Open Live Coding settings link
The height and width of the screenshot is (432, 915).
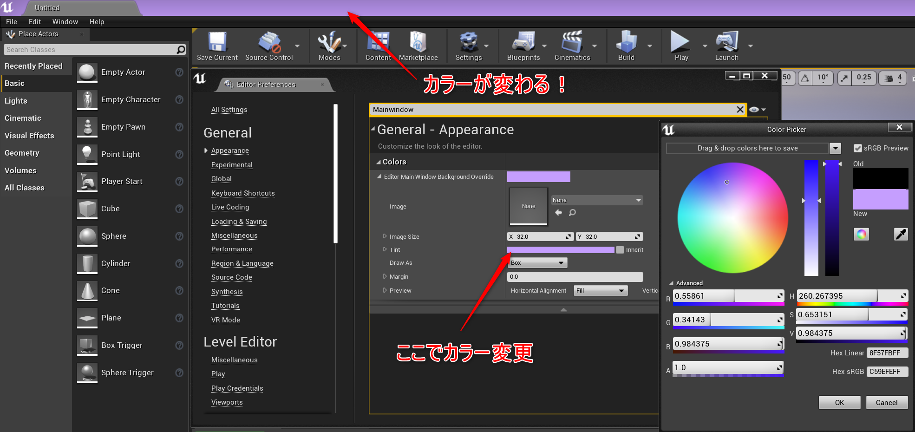230,207
